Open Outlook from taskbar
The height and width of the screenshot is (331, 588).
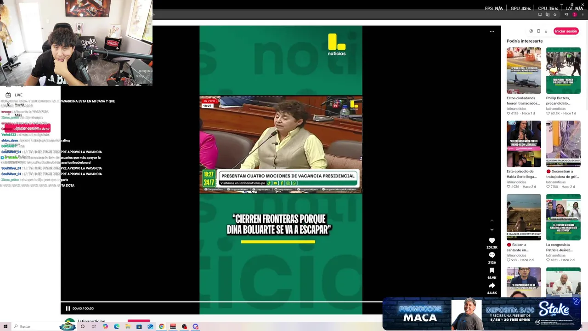click(x=150, y=326)
